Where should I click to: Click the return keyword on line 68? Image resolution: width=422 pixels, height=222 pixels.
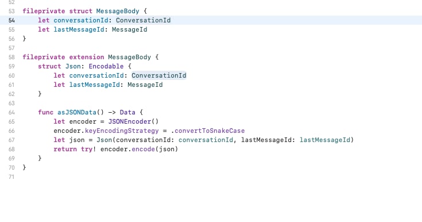(x=65, y=149)
